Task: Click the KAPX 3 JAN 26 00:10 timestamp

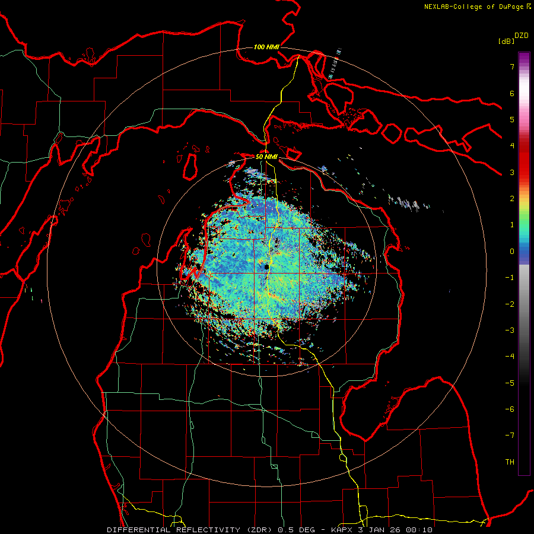Action: [x=382, y=530]
